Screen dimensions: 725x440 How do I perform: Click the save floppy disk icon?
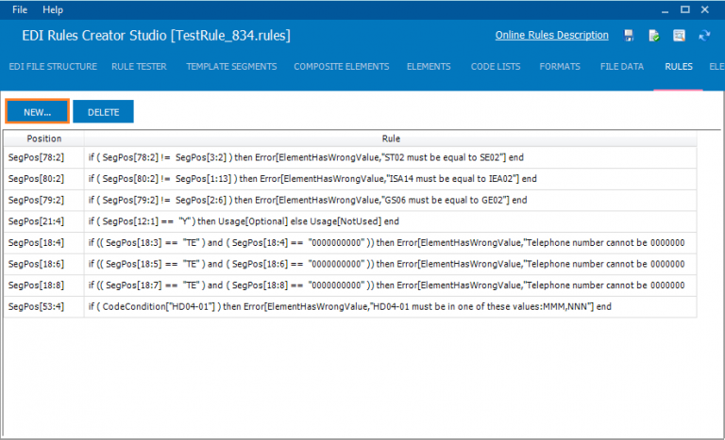click(x=629, y=36)
